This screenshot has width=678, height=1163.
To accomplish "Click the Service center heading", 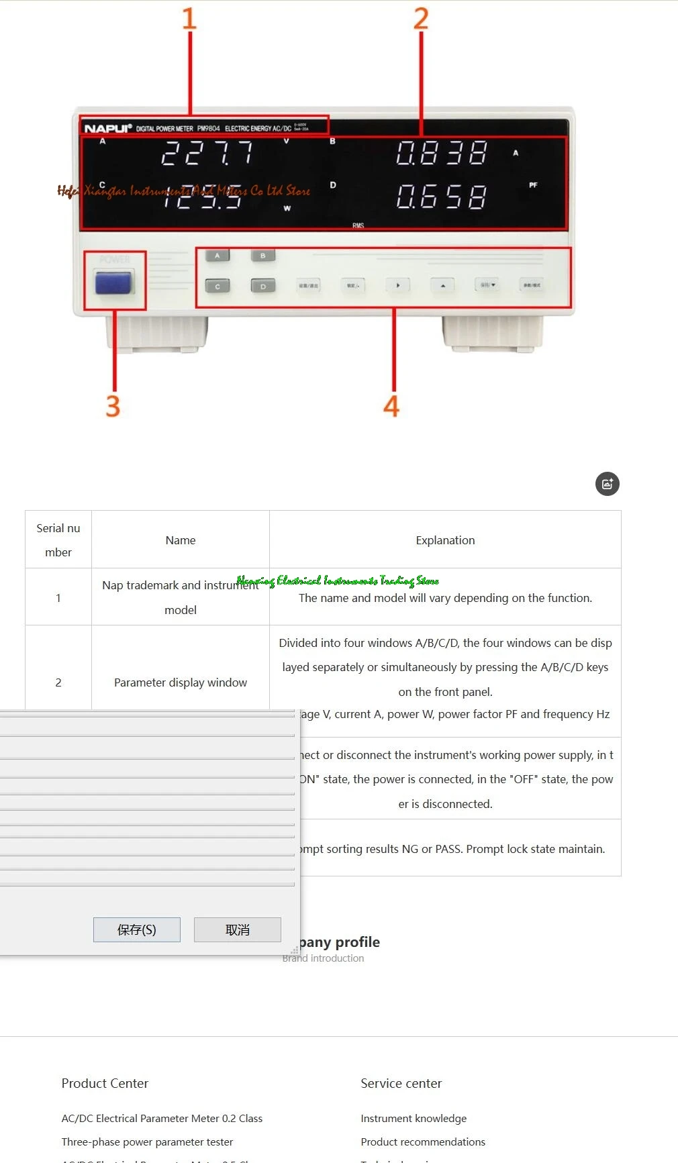I will [401, 1083].
